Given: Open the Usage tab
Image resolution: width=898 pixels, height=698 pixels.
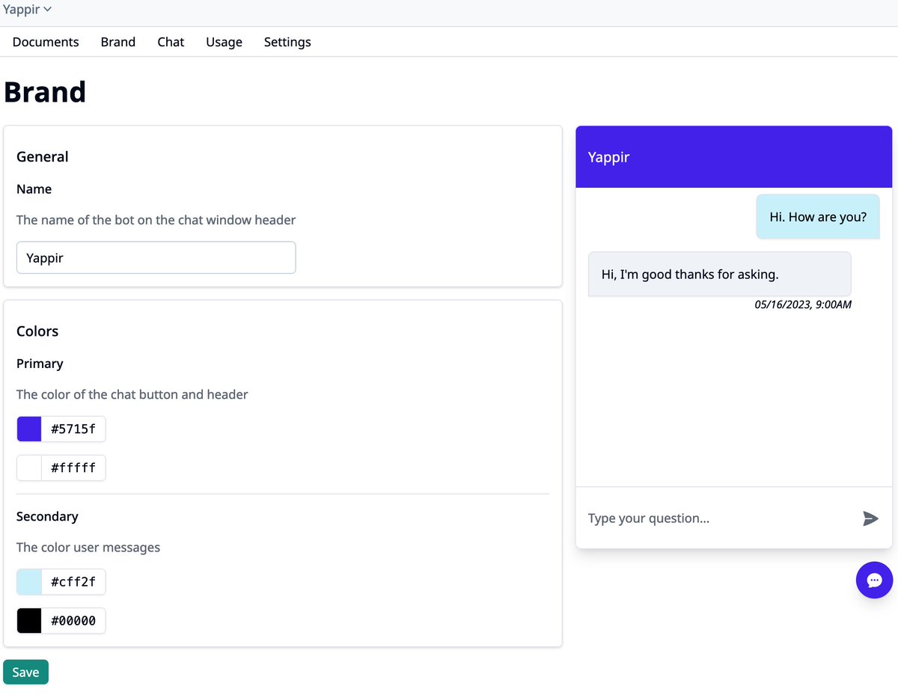Looking at the screenshot, I should coord(224,42).
